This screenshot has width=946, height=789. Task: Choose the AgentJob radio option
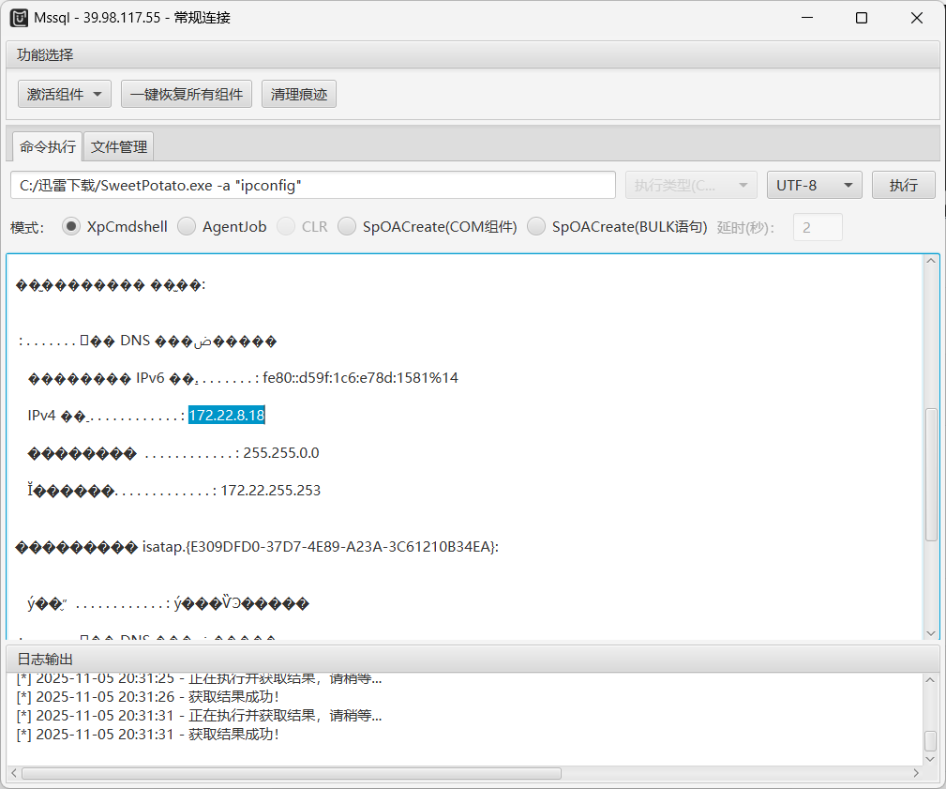click(x=187, y=226)
